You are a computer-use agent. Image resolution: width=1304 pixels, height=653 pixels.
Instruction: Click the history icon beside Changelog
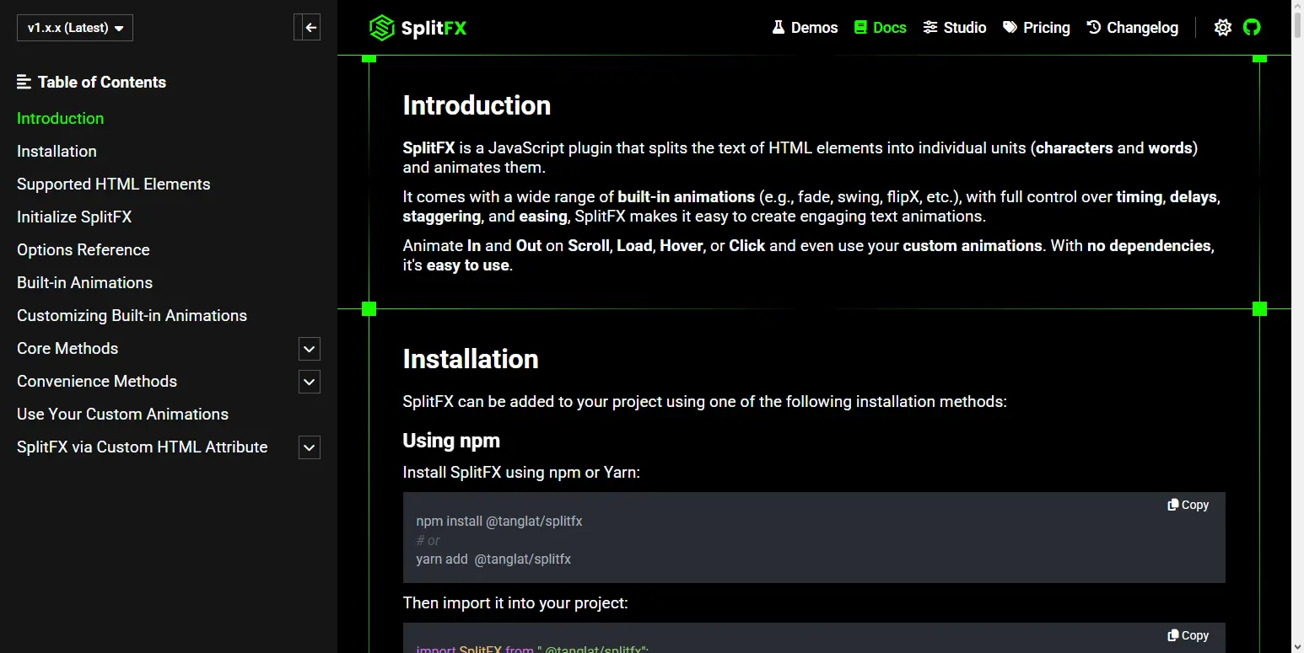(1094, 28)
